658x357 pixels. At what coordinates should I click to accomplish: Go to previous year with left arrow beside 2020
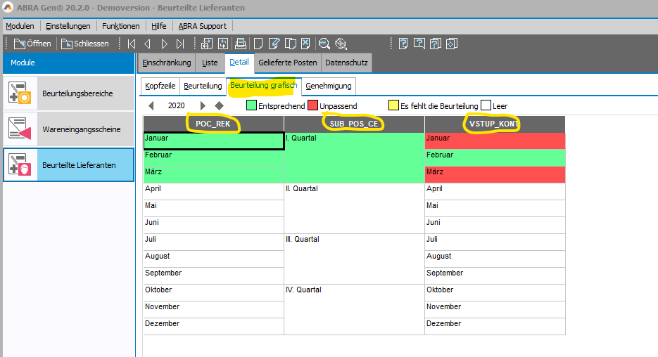point(151,106)
